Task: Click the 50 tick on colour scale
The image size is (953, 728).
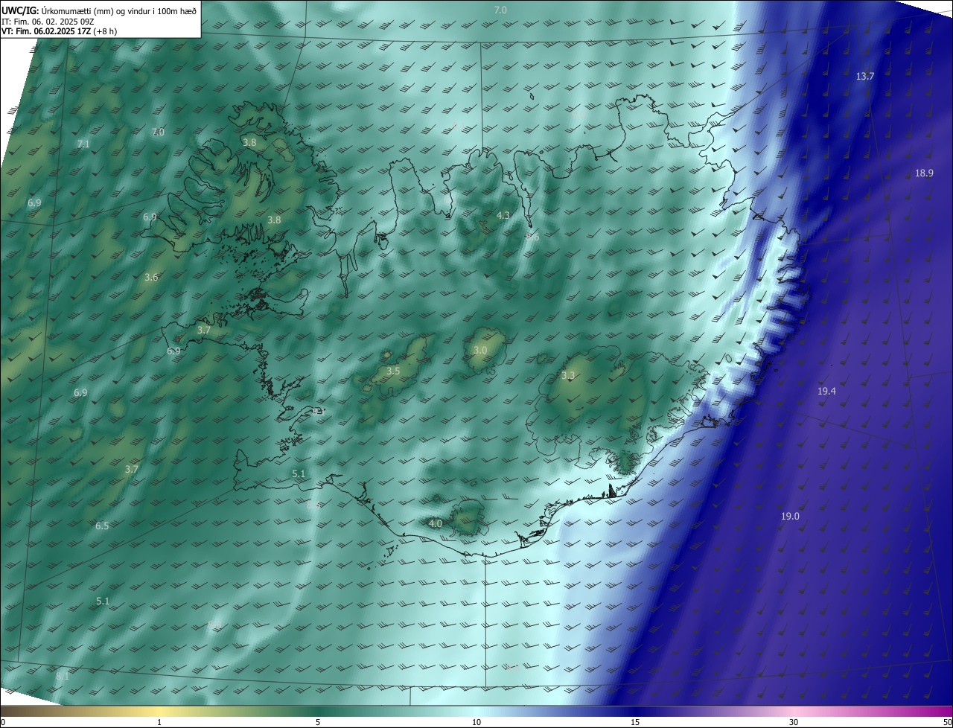Action: tap(947, 722)
